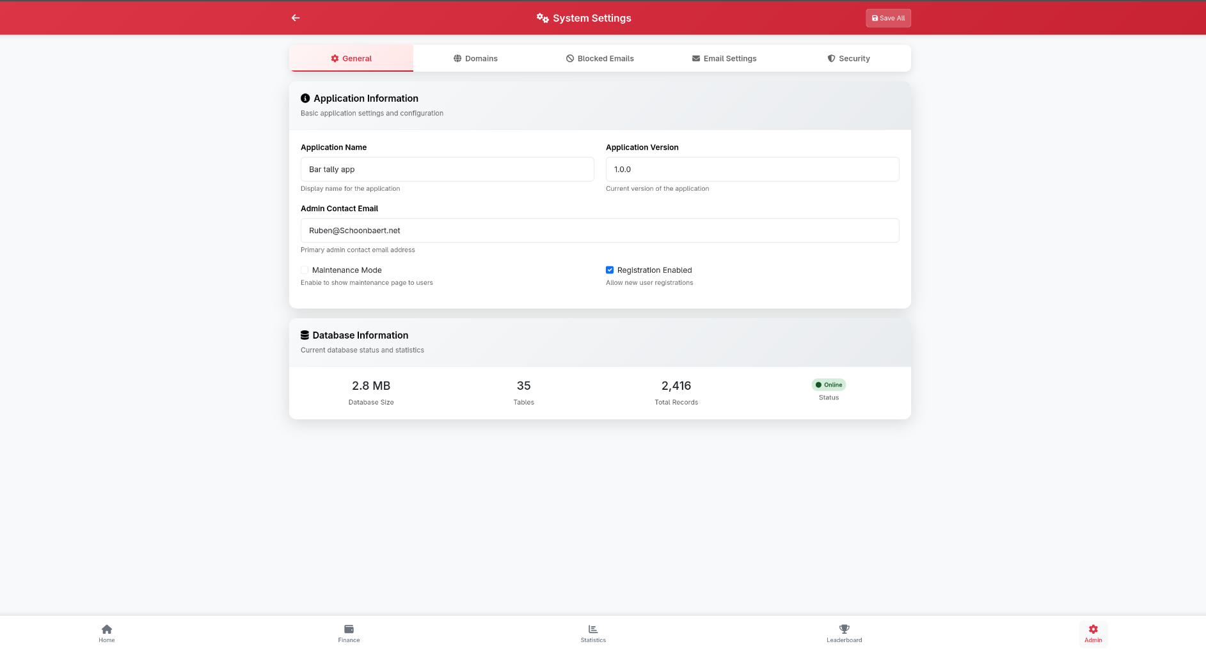1206x653 pixels.
Task: Open the Security tab
Action: click(848, 58)
